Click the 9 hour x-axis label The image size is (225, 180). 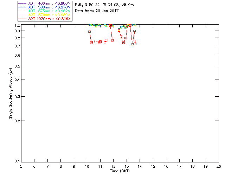74,166
